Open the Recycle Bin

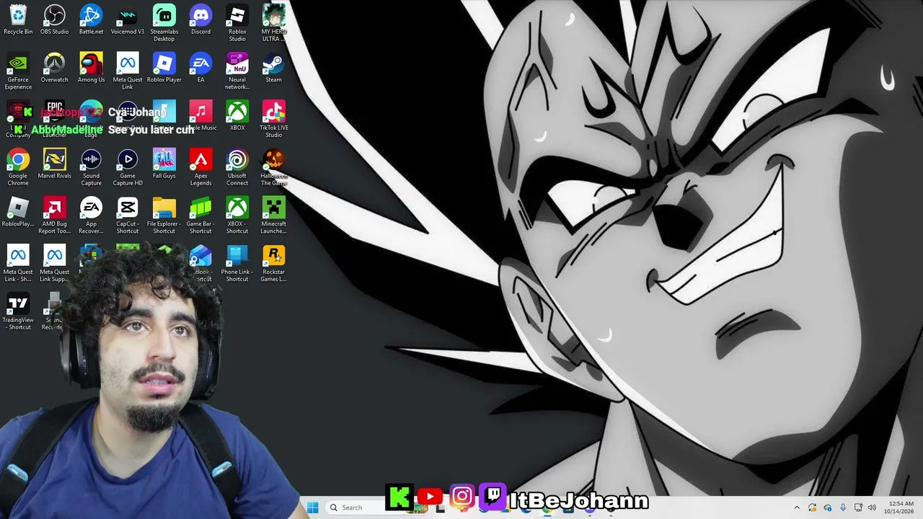click(18, 19)
